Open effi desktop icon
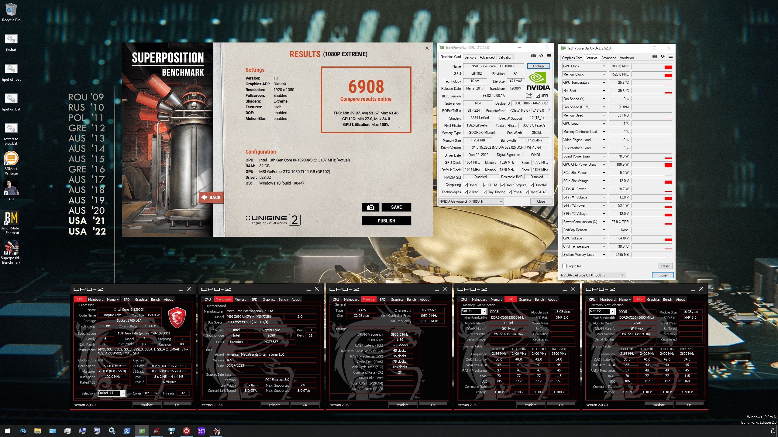 (11, 190)
